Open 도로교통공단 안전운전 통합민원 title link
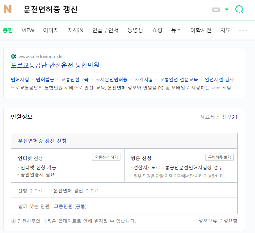This screenshot has width=255, height=233. tap(55, 65)
